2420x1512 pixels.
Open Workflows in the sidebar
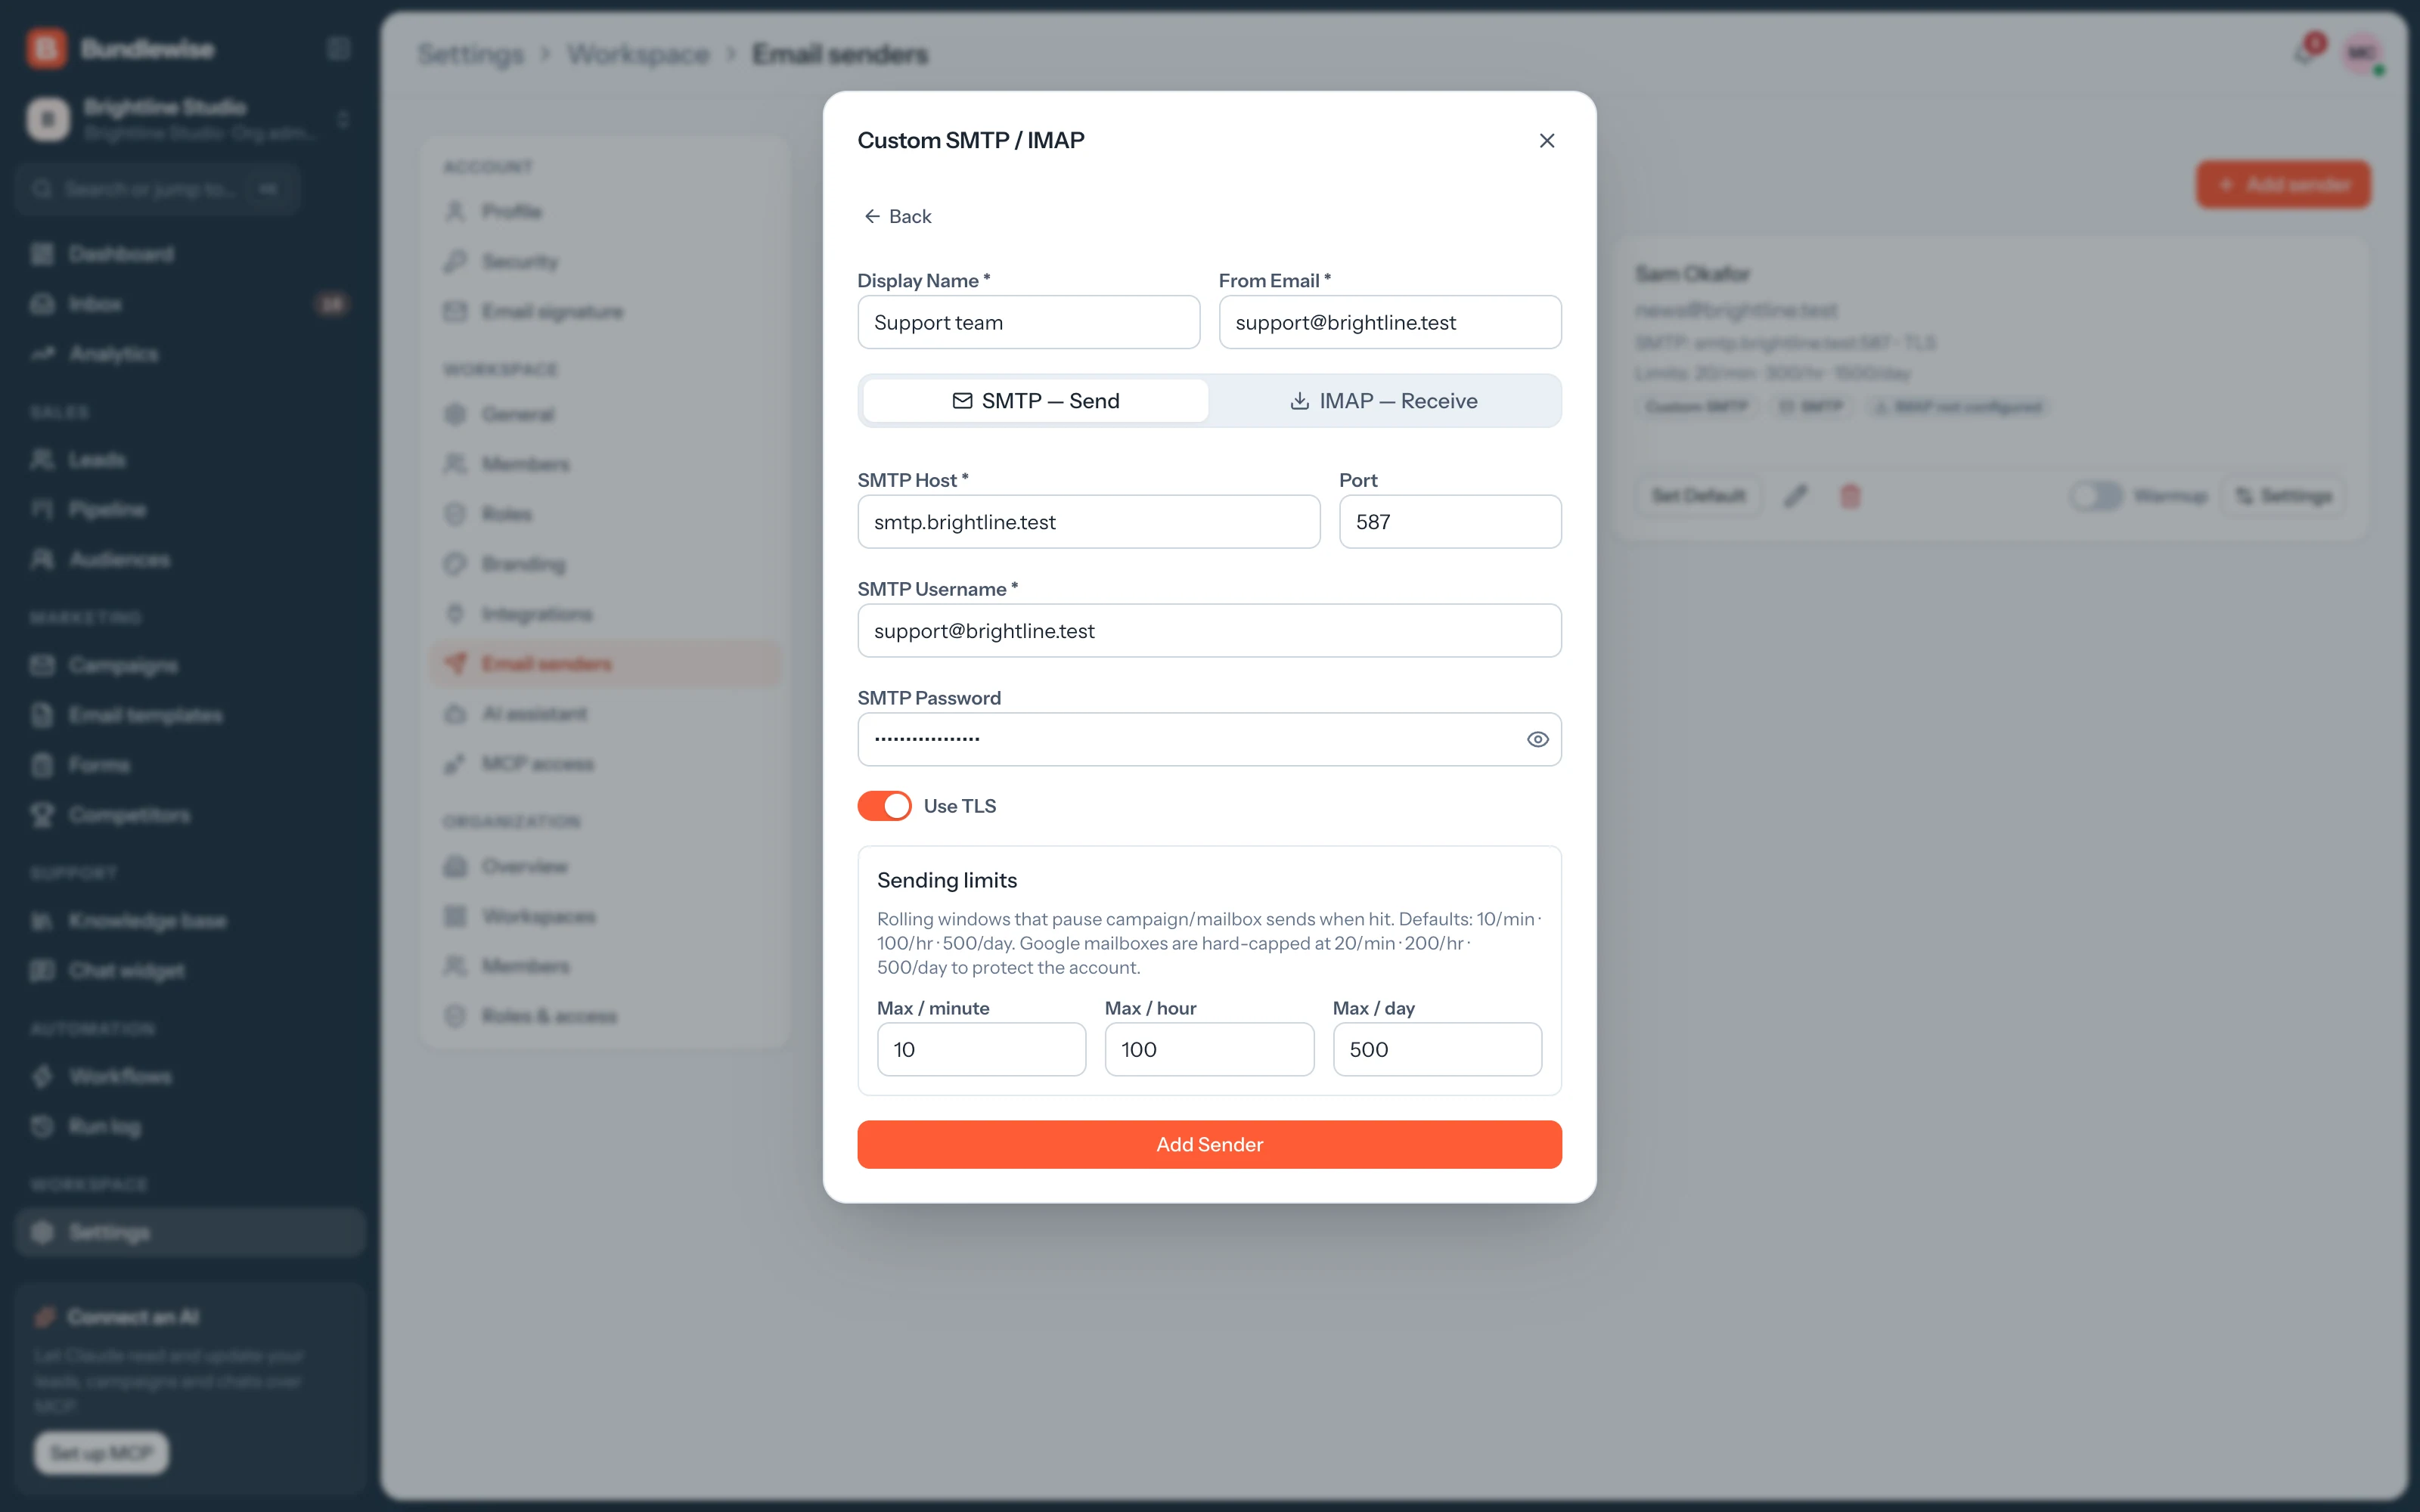tap(190, 1077)
